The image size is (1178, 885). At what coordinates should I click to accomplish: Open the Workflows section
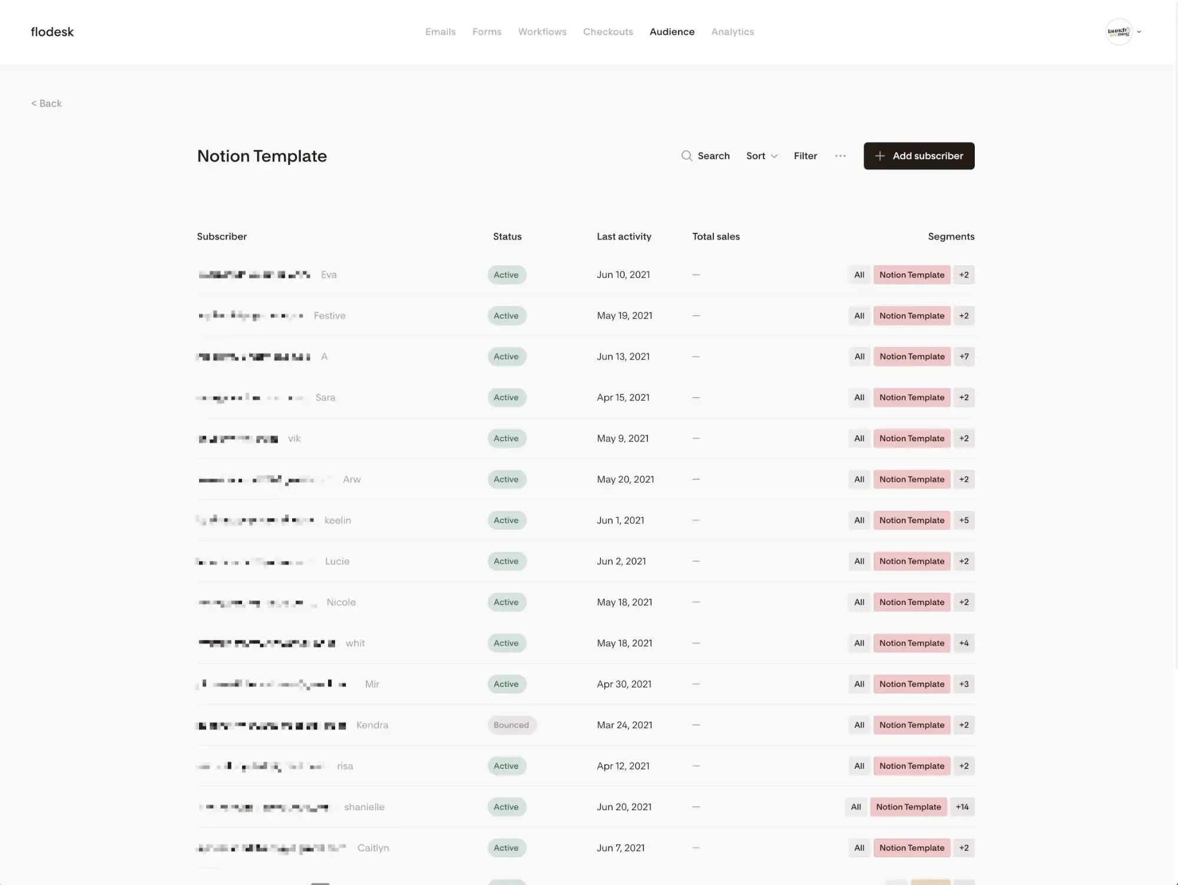pos(542,31)
